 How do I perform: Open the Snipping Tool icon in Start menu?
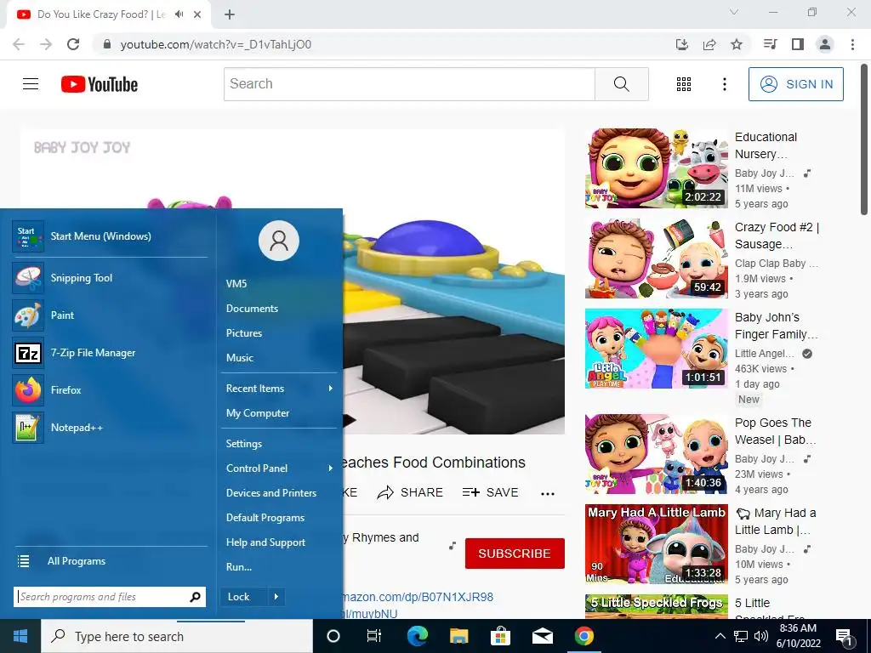tap(28, 278)
